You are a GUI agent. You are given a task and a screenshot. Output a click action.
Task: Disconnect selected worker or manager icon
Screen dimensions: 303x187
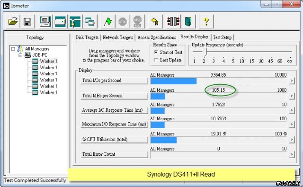pos(173,21)
